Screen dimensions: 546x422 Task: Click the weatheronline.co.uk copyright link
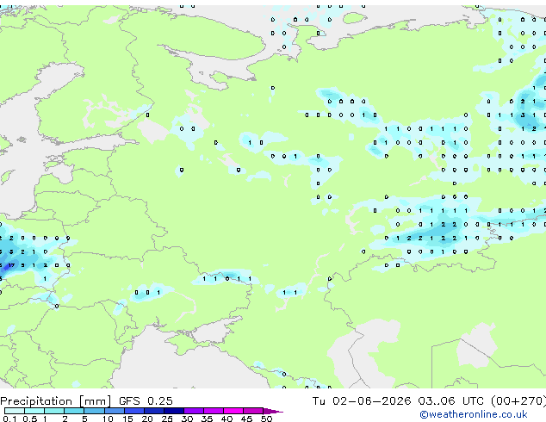474,414
